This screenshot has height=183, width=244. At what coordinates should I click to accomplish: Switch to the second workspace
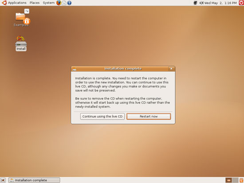(235, 180)
